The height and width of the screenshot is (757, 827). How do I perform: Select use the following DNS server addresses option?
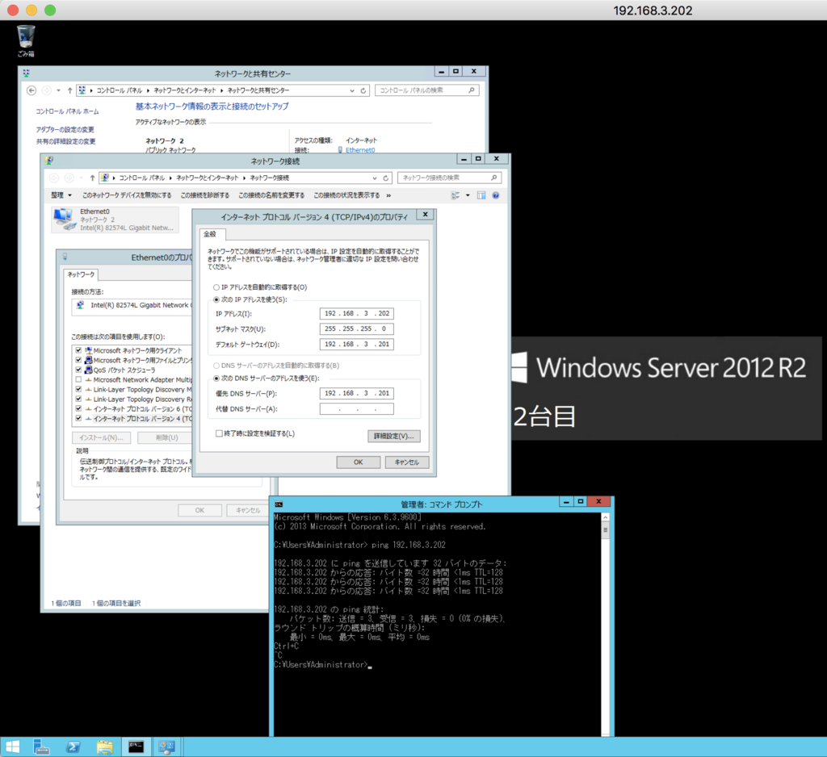(216, 378)
